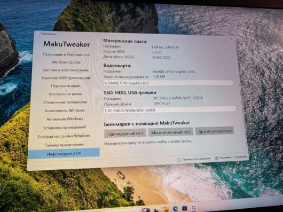
Task: Click the MakuTweaker taskbar icon
Action: point(194,208)
